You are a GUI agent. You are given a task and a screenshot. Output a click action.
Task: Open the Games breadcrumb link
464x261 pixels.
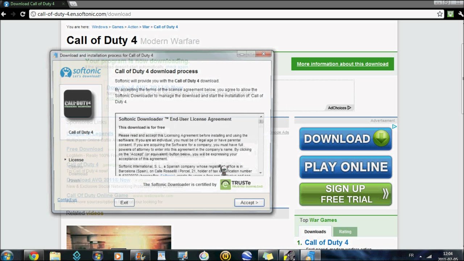117,27
